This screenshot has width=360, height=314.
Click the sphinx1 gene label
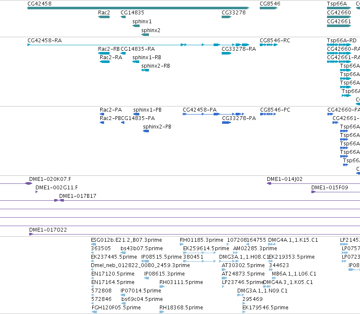point(142,22)
